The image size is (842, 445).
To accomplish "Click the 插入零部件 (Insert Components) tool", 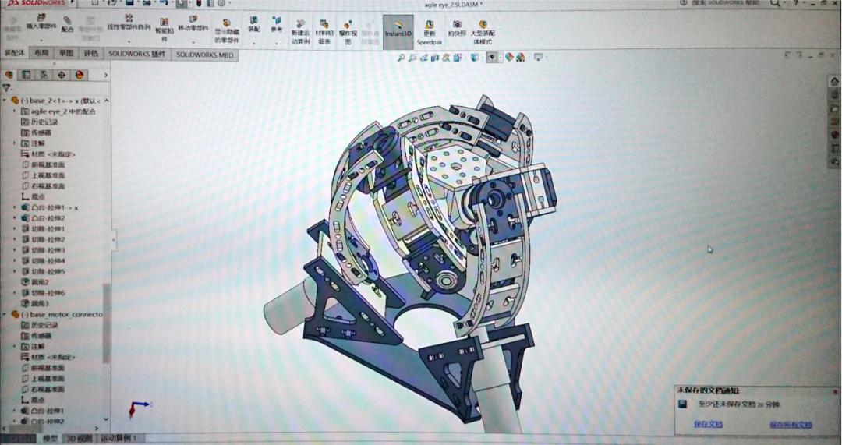I will point(41,22).
